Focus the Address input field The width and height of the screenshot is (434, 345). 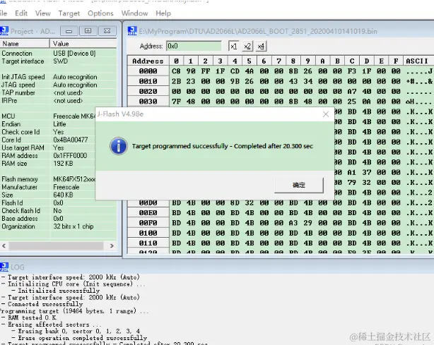click(x=194, y=46)
